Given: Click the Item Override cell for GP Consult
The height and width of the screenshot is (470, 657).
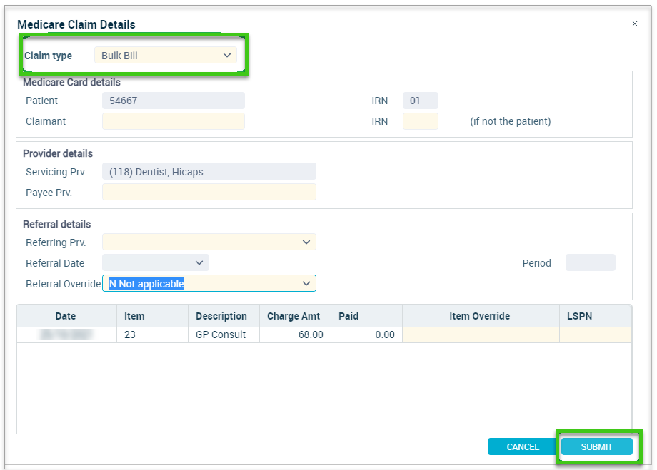Looking at the screenshot, I should pyautogui.click(x=481, y=334).
